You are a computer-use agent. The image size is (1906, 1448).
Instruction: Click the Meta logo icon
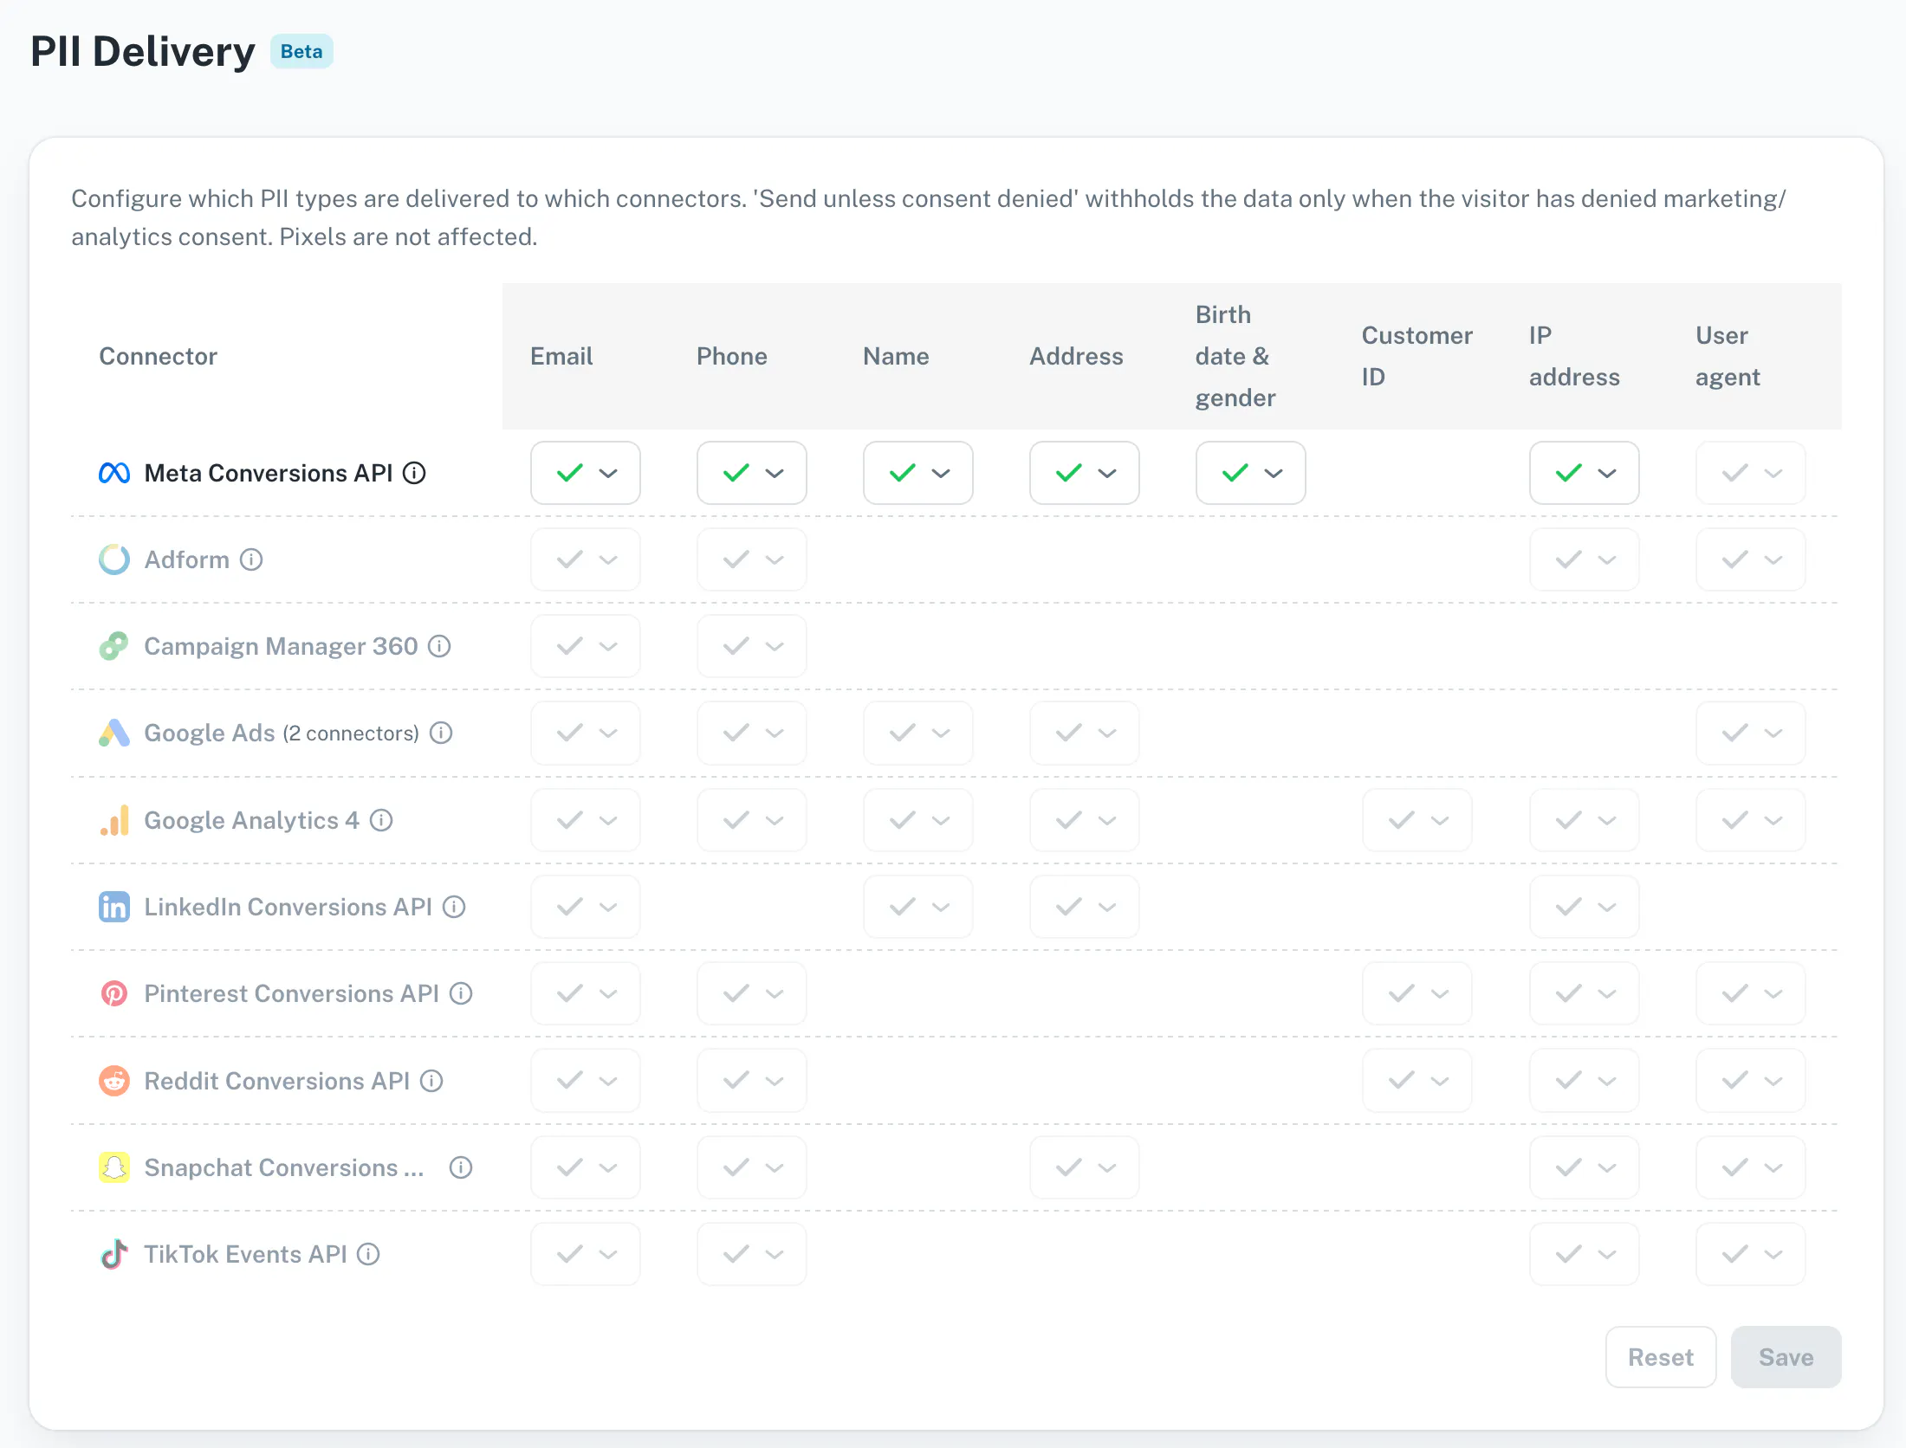(114, 473)
